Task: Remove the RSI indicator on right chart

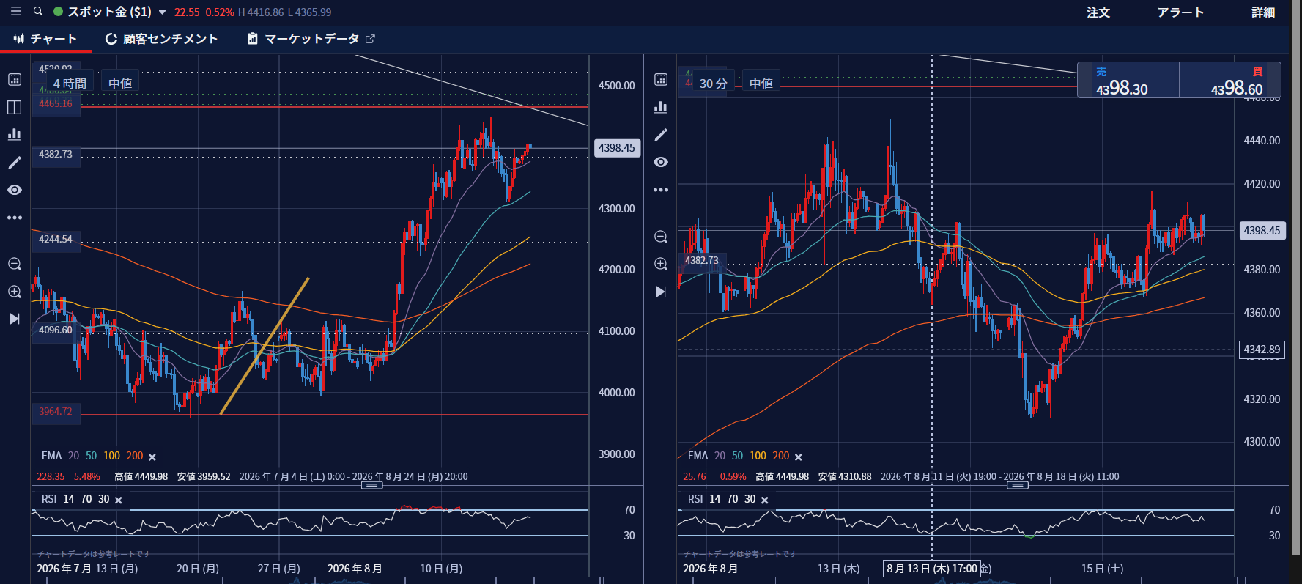Action: coord(765,500)
